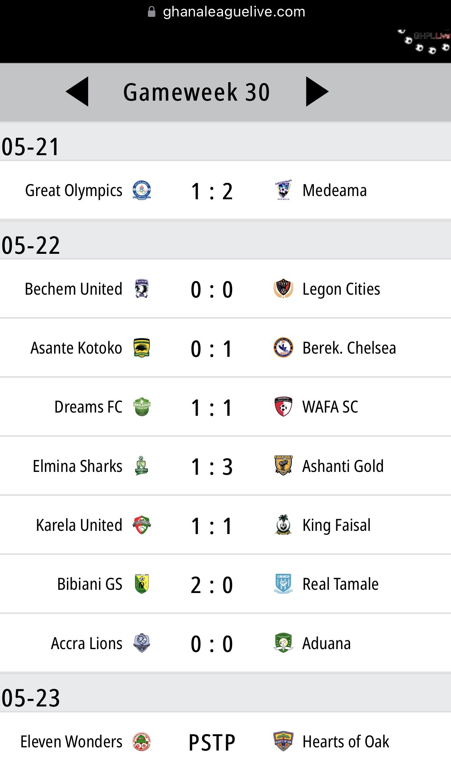Go to the previous gameweek arrow
Screen dimensions: 451x769
click(x=77, y=92)
